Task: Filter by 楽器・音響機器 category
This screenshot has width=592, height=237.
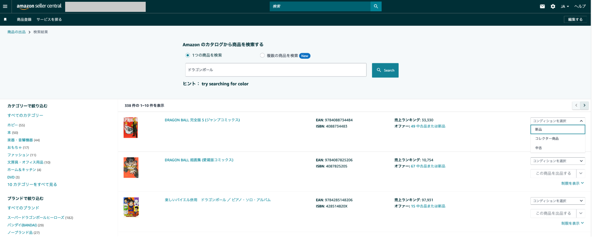Action: [20, 140]
